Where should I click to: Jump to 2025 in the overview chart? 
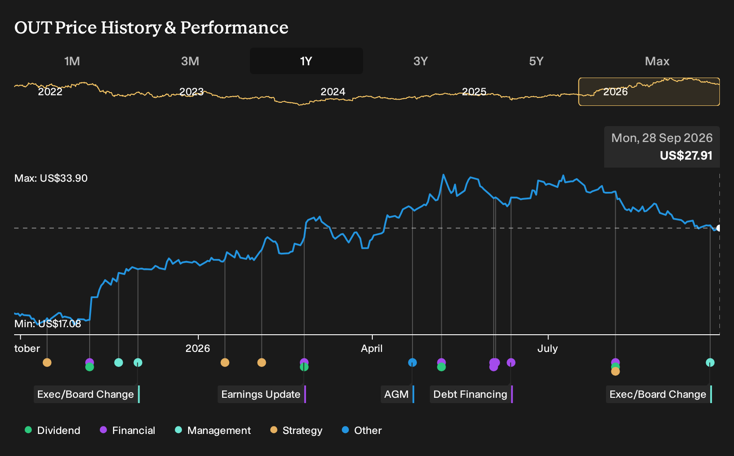point(474,92)
